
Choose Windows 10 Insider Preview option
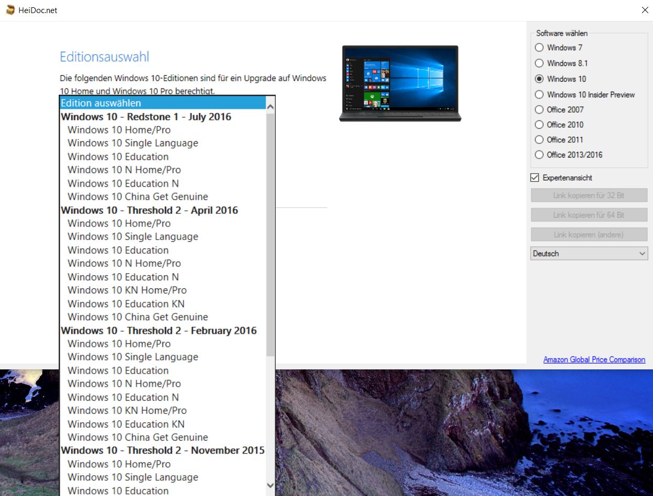click(539, 95)
